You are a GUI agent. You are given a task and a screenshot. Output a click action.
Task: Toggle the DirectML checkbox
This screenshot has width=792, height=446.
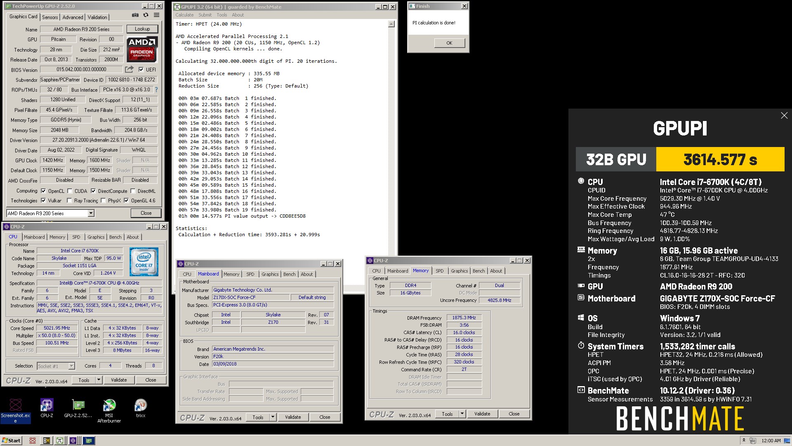[133, 191]
